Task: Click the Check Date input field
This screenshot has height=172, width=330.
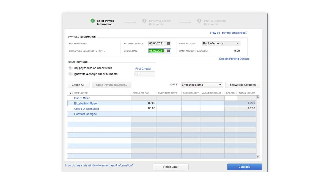Action: point(156,51)
